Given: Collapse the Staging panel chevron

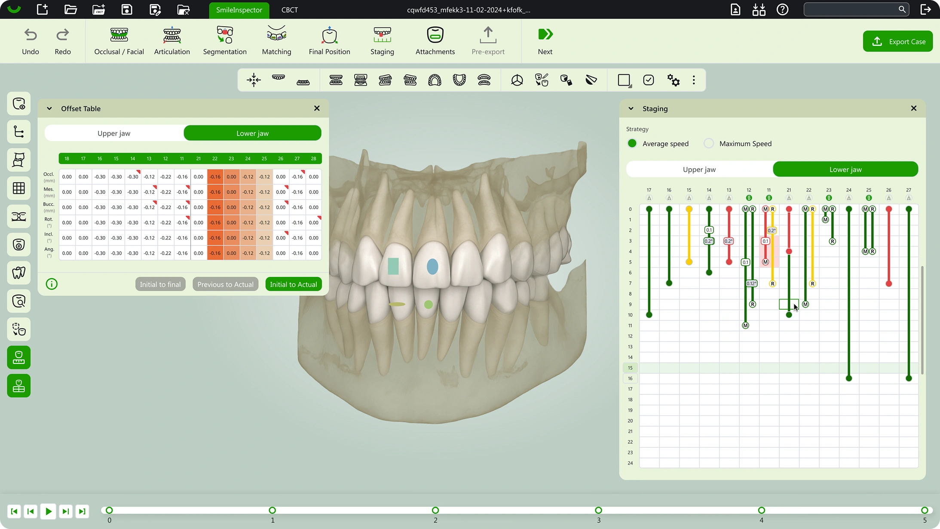Looking at the screenshot, I should click(631, 108).
